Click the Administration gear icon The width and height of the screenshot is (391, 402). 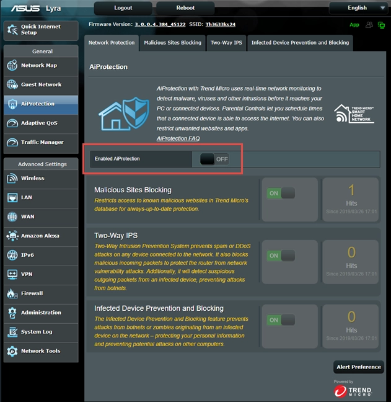pos(12,313)
